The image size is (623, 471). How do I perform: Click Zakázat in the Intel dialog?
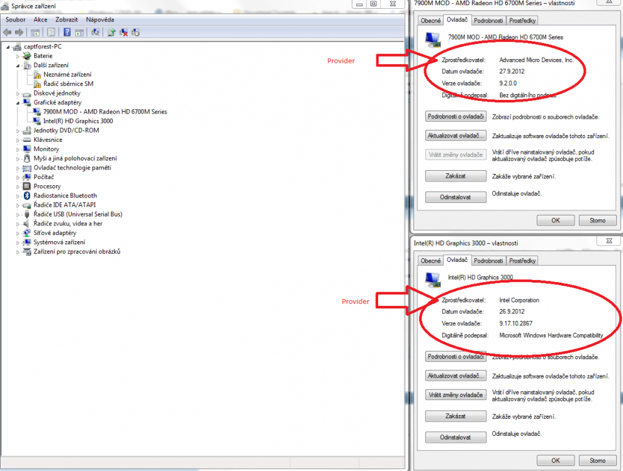456,416
